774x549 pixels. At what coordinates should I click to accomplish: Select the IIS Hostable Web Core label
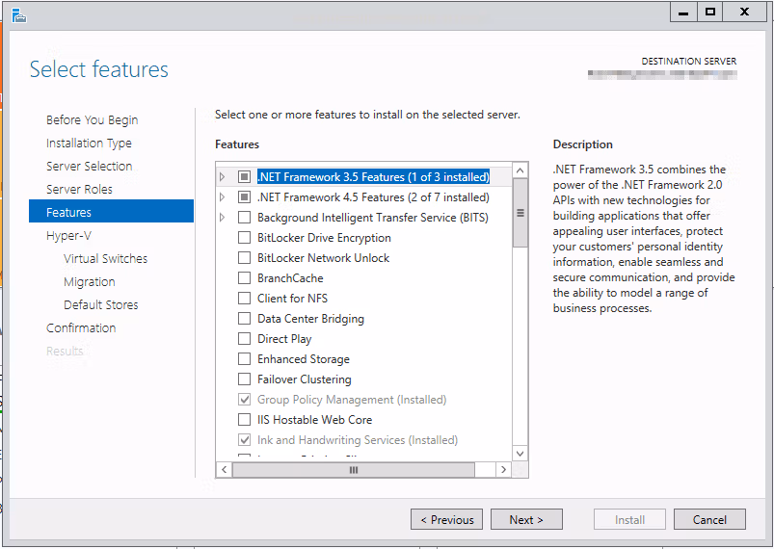(314, 420)
